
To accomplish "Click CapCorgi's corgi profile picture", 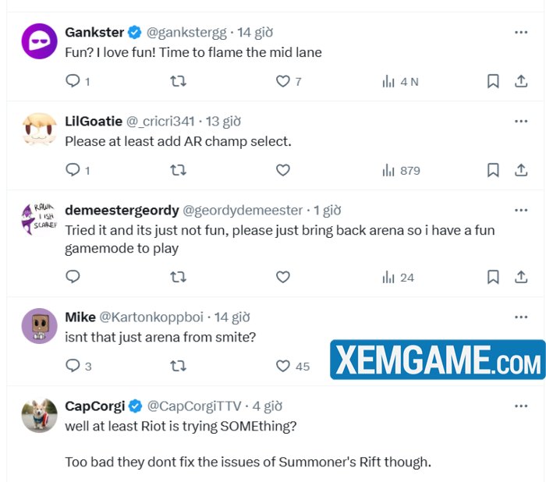I will coord(39,415).
